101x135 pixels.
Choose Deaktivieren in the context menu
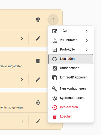point(71,107)
